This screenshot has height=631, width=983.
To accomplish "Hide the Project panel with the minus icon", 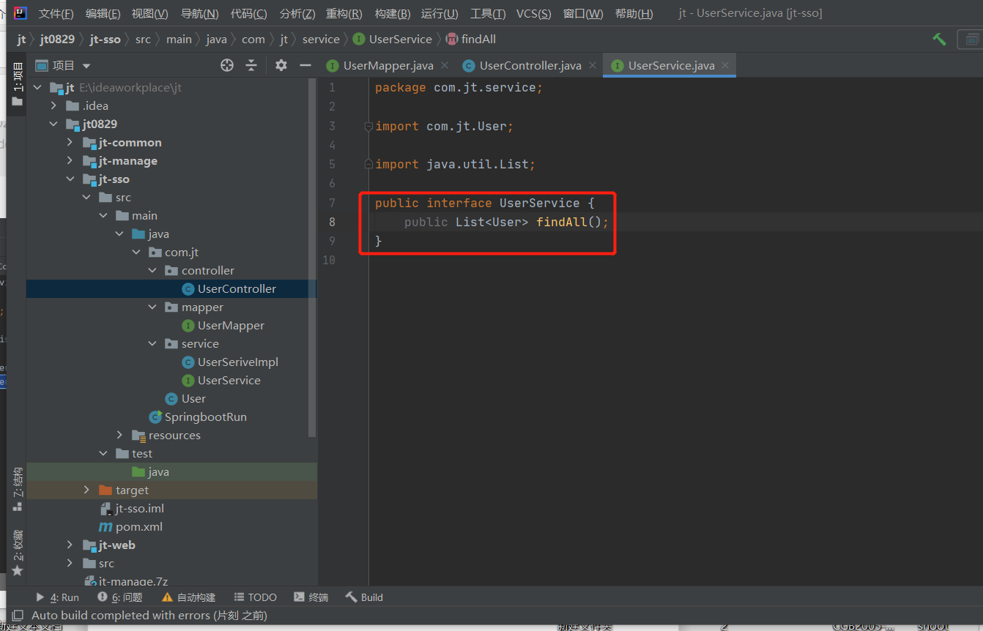I will point(305,65).
